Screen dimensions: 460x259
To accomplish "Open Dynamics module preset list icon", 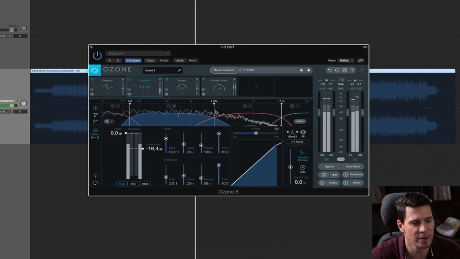I will [x=129, y=90].
